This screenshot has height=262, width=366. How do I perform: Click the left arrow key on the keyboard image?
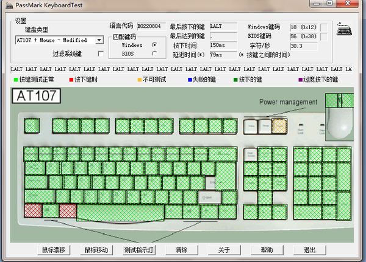251,212
